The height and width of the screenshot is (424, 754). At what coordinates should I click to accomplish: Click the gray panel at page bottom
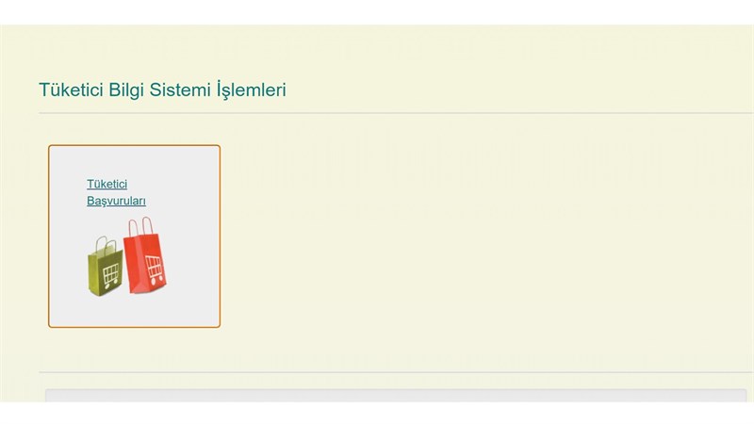396,396
